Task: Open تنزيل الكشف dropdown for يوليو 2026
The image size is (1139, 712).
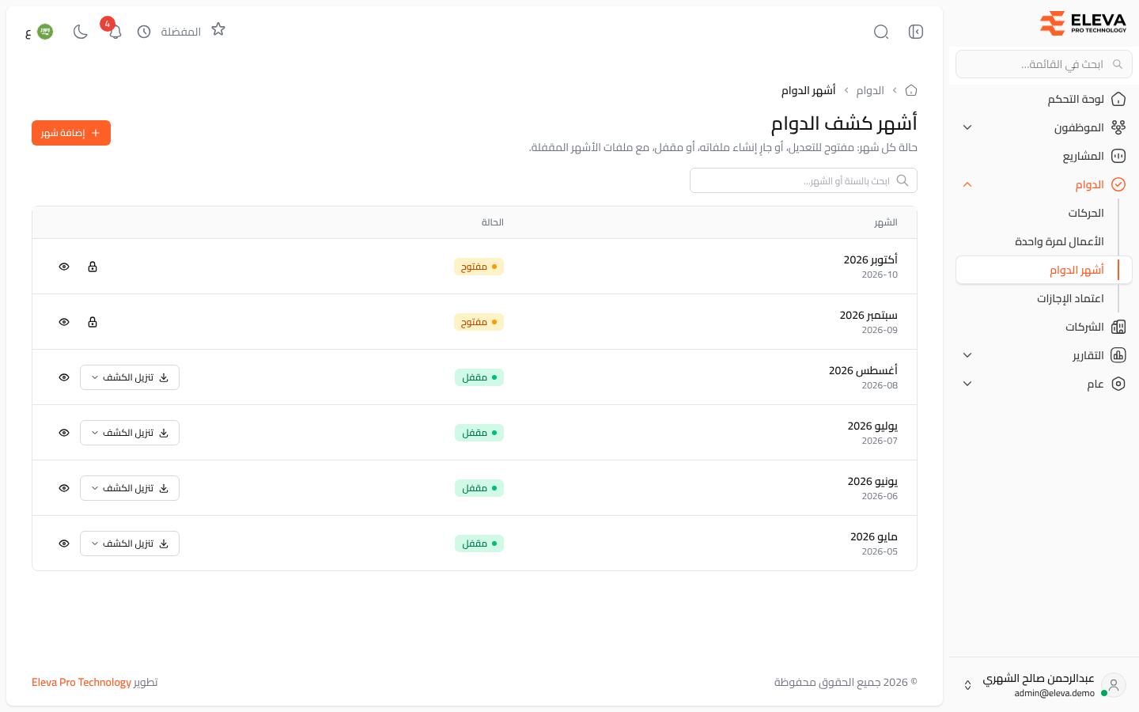Action: (130, 433)
